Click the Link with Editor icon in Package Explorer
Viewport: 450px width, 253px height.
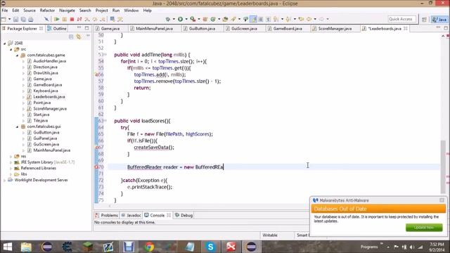coord(78,37)
